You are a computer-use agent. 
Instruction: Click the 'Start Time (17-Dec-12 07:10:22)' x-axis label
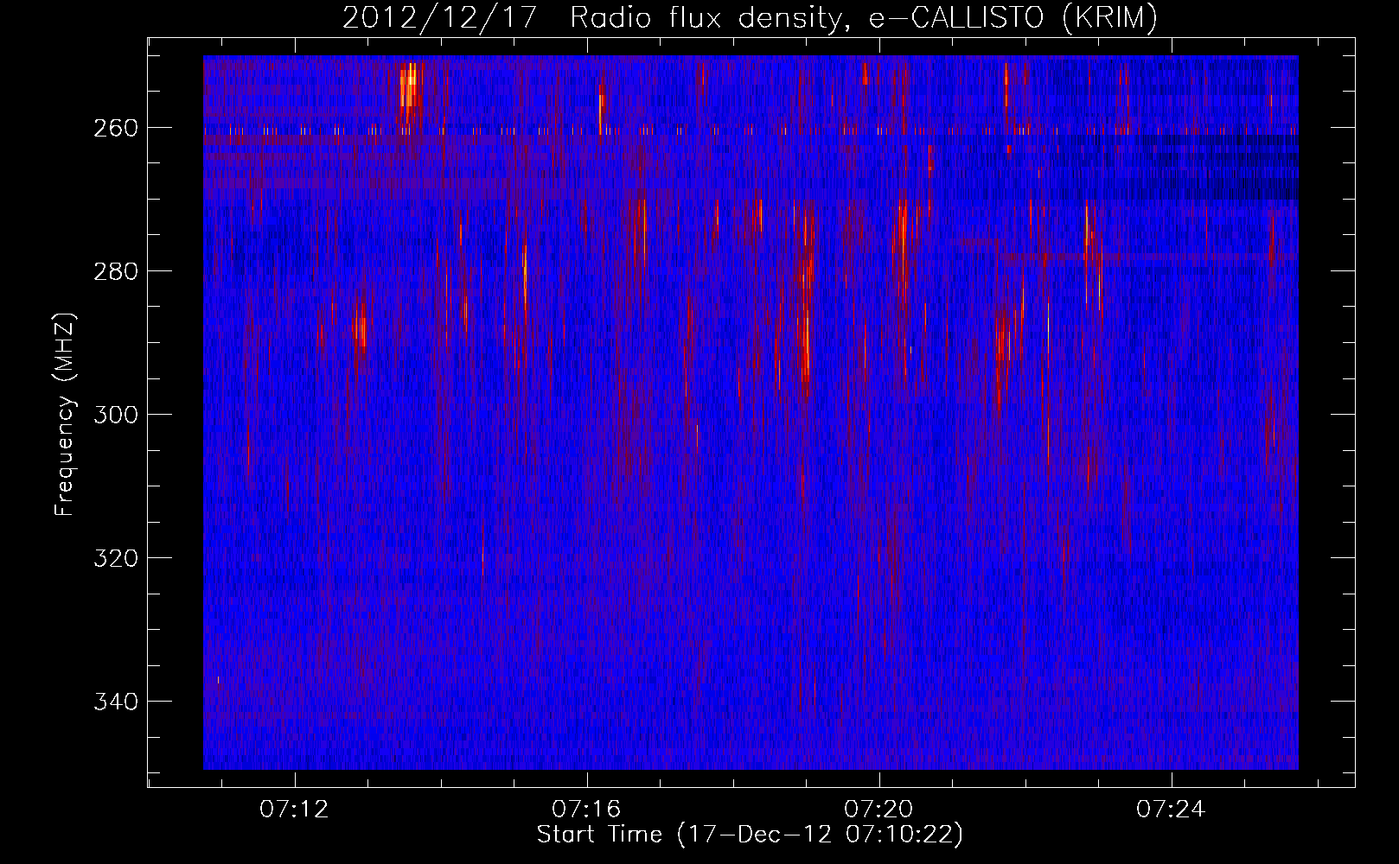coord(750,835)
